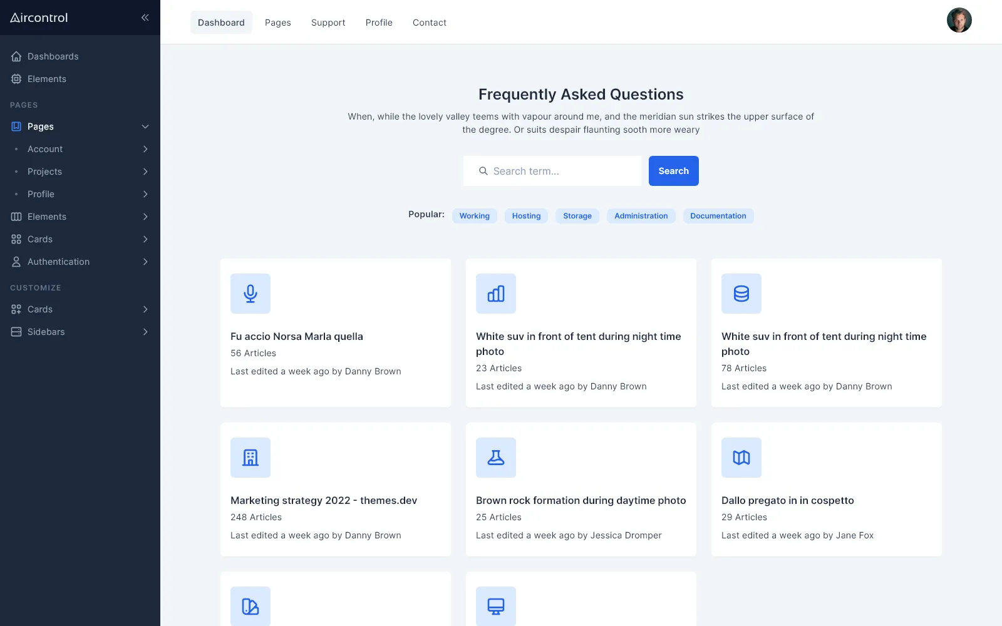Click the microphone icon on Fu accio card
This screenshot has height=626, width=1002.
click(250, 294)
